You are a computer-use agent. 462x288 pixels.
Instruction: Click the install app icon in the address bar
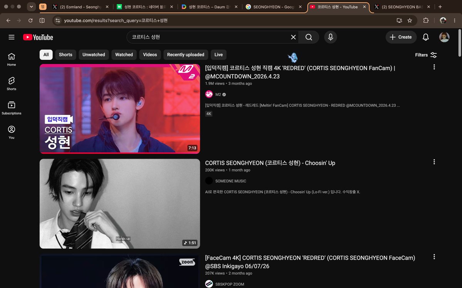point(399,20)
